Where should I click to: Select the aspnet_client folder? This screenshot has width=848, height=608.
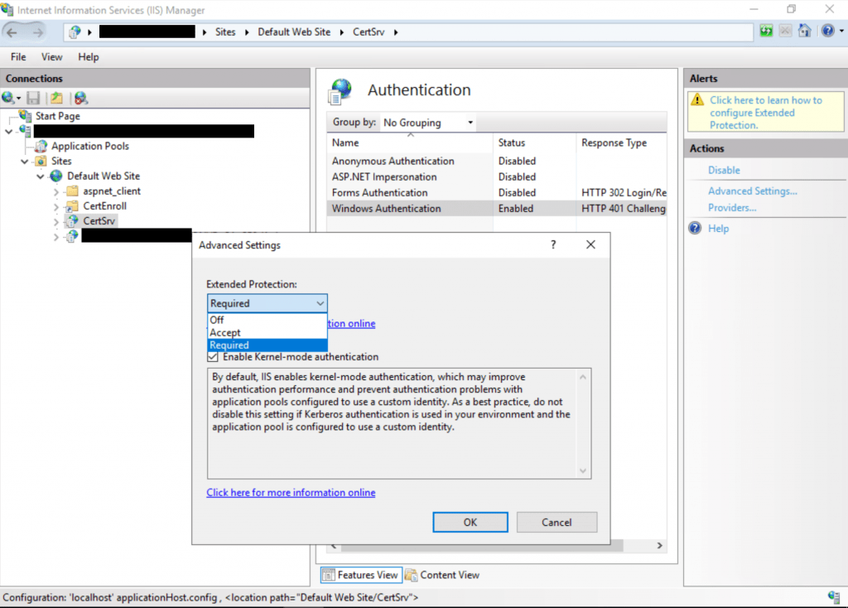(112, 191)
